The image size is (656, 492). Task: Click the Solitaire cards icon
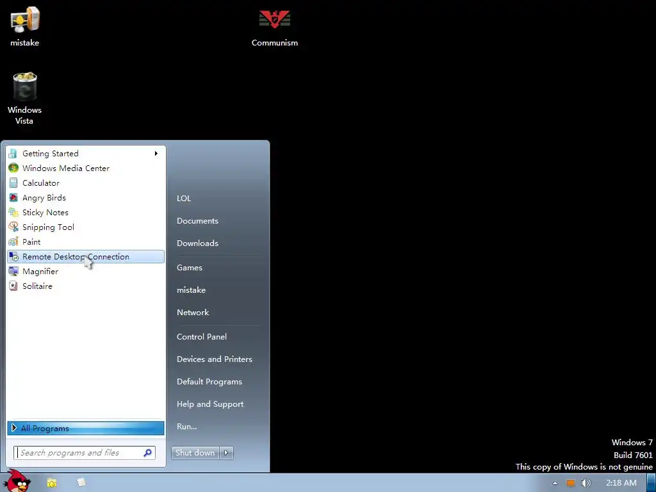(x=13, y=286)
